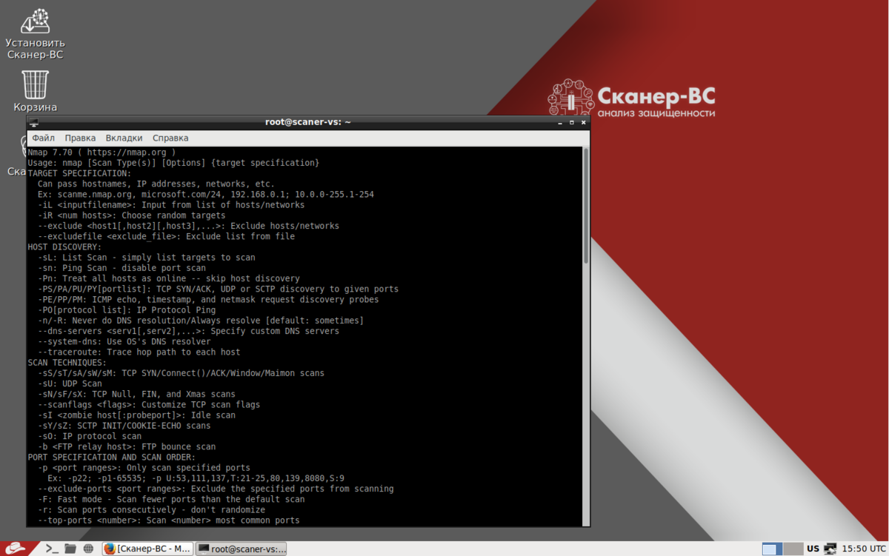Click the '--dns-servers <serv1[,serv2]' line
889x556 pixels.
point(188,331)
